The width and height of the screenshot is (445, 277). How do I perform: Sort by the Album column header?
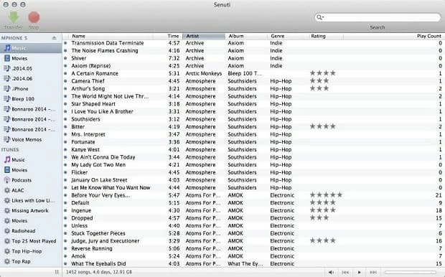(x=247, y=36)
